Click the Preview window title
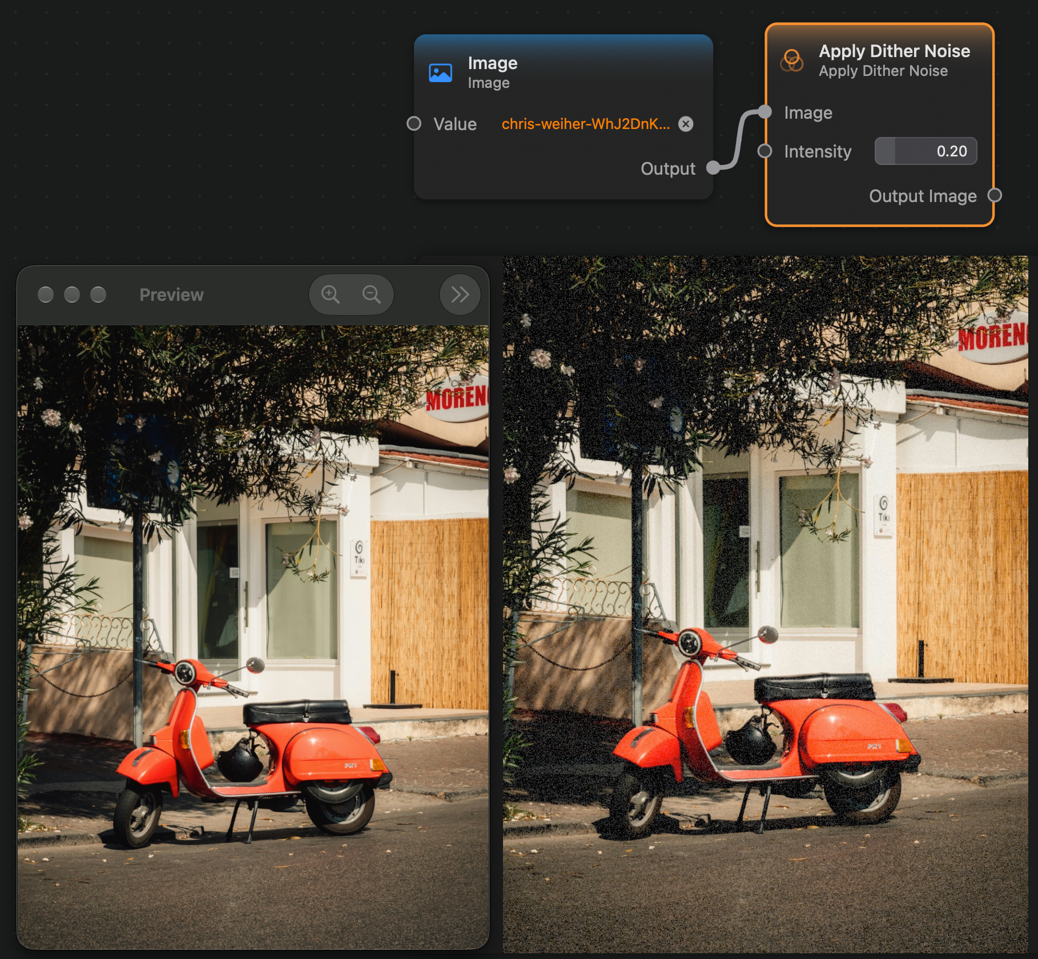 point(171,295)
